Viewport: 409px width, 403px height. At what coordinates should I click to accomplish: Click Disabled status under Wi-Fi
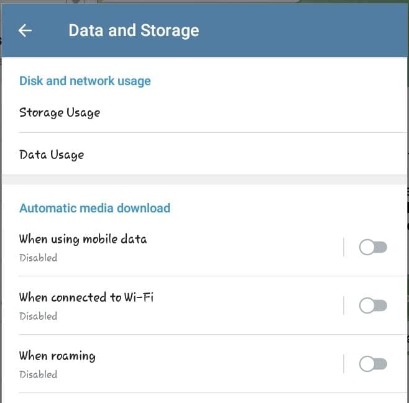click(38, 316)
